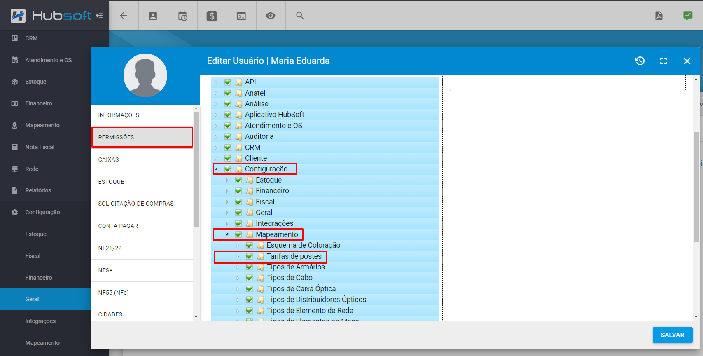The height and width of the screenshot is (356, 703).
Task: Toggle the Esquema de Coloração checkbox
Action: [249, 245]
